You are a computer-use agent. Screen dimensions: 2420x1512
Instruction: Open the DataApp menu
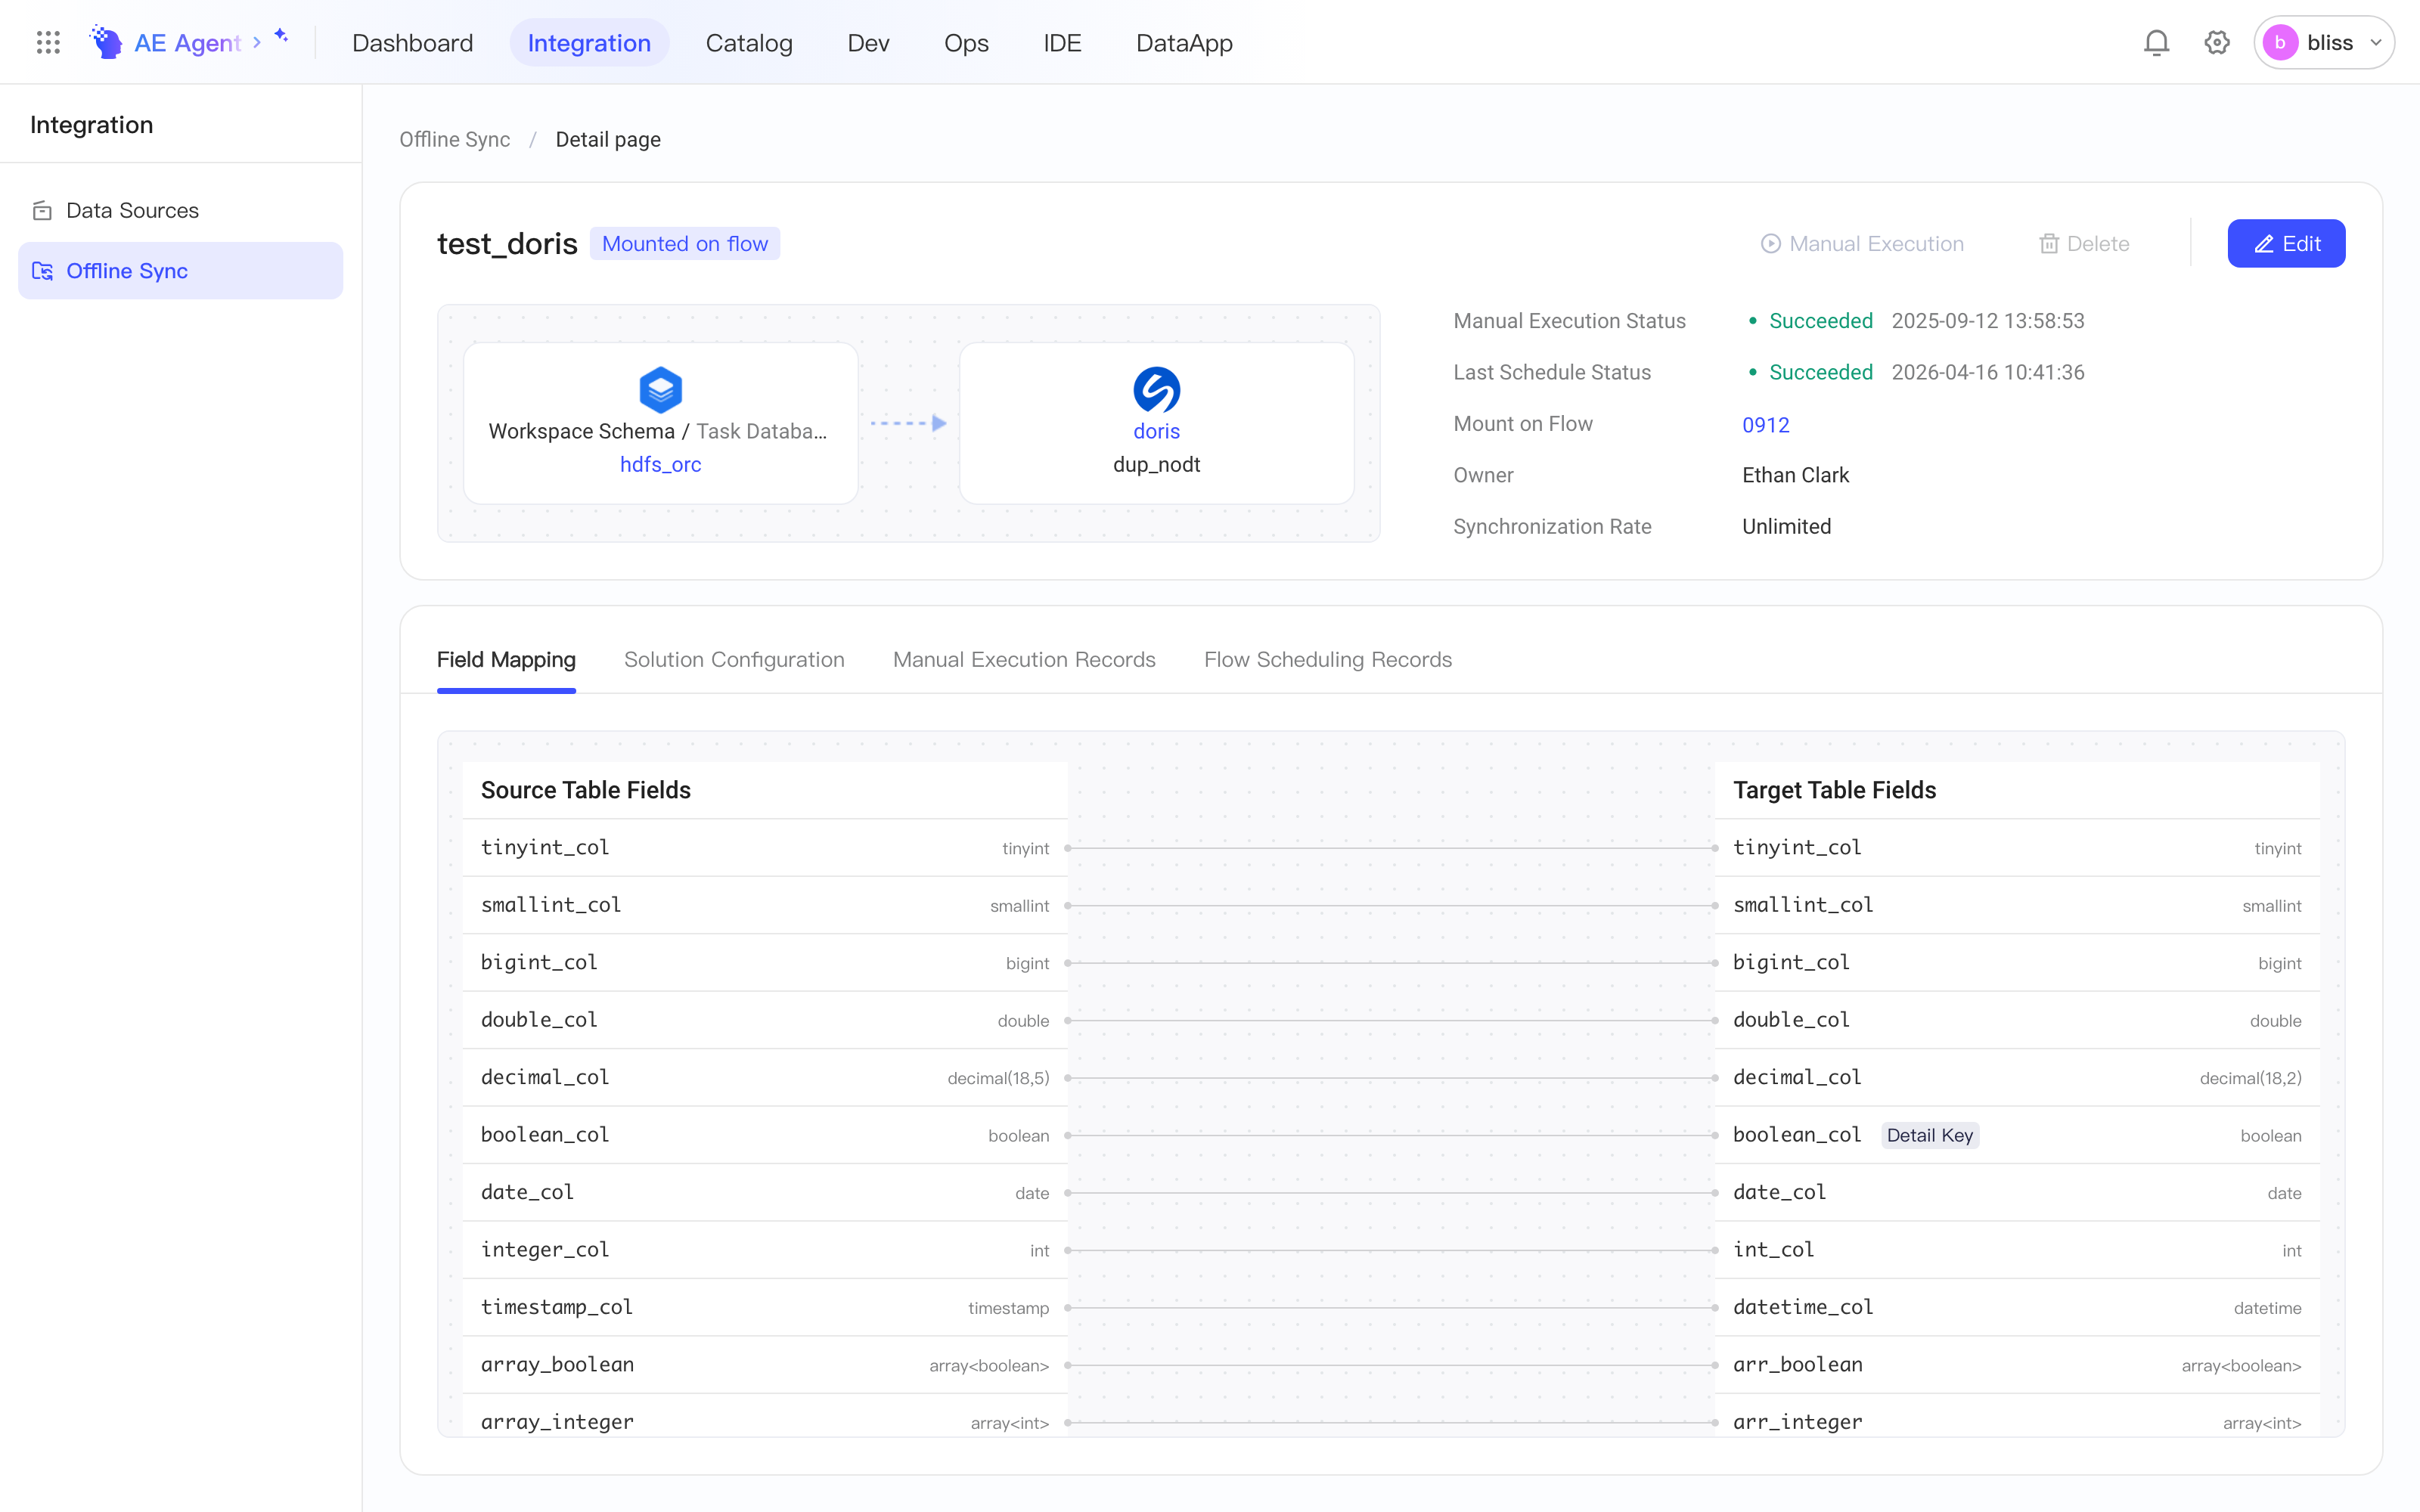coord(1184,43)
